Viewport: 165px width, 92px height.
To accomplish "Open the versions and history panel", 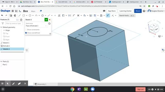I will 16,11.
